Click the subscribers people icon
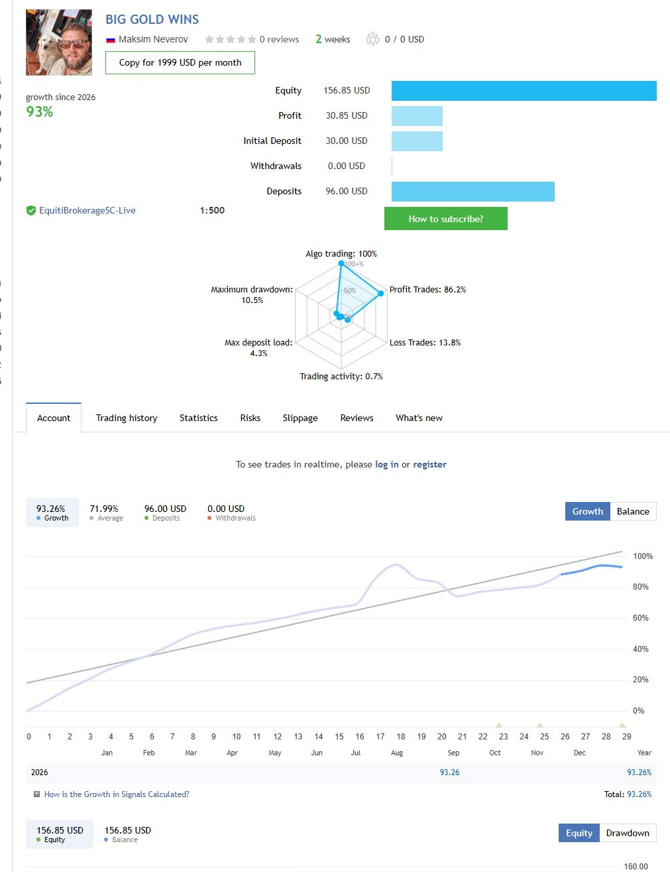Image resolution: width=670 pixels, height=872 pixels. (x=372, y=38)
